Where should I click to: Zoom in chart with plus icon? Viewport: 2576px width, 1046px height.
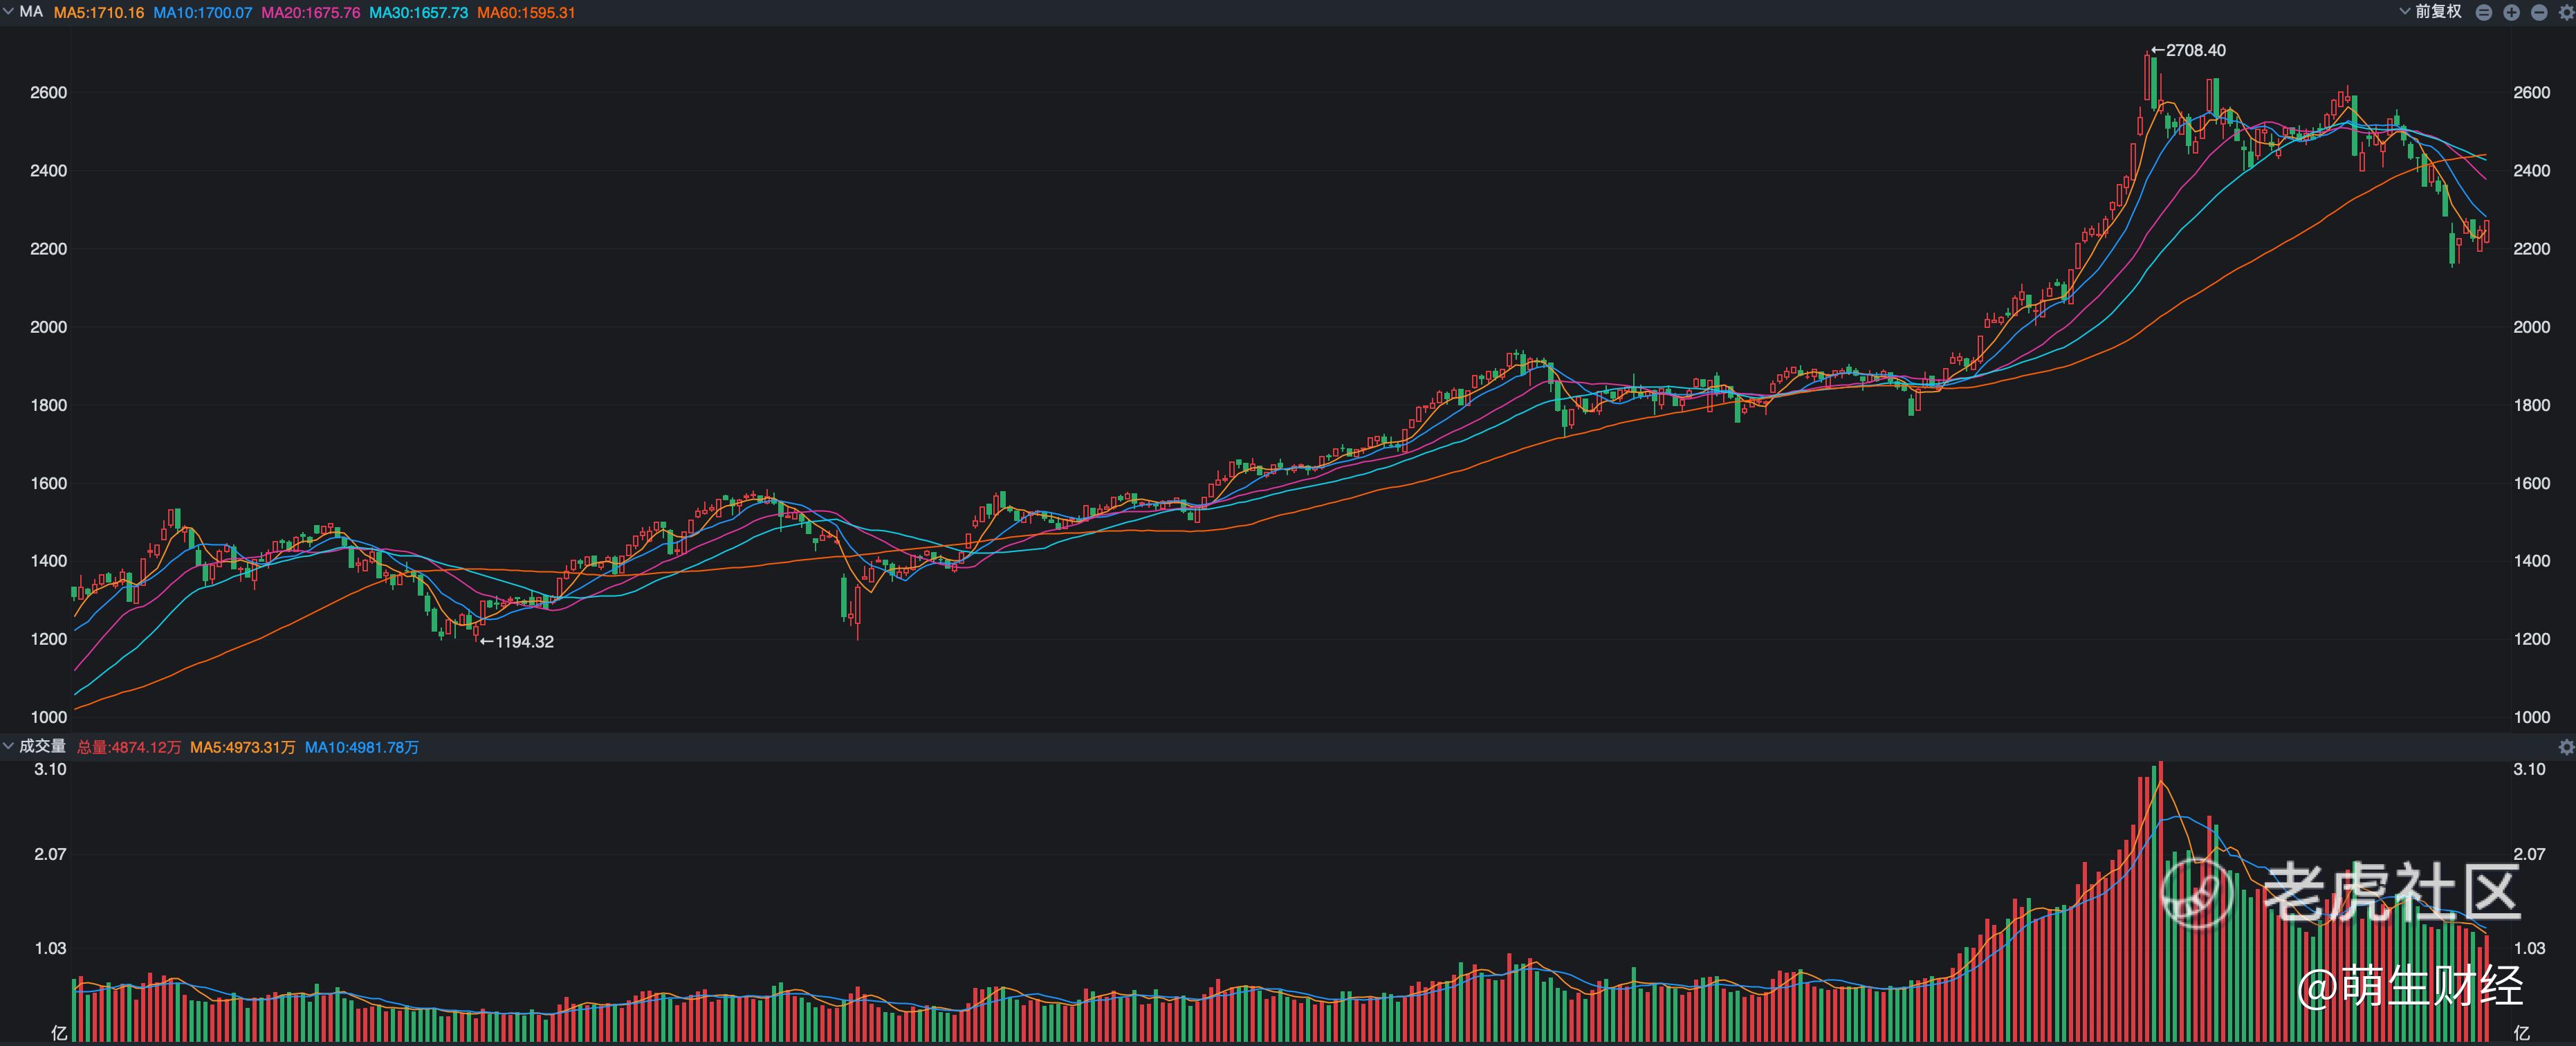(2511, 13)
